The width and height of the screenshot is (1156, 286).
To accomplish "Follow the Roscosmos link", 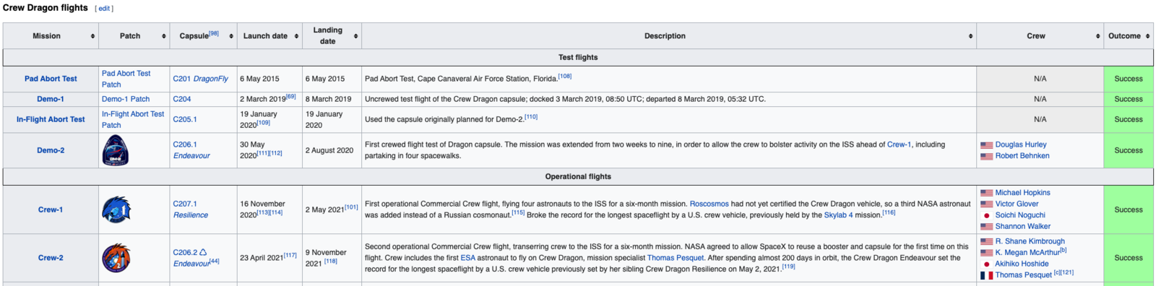I will click(x=709, y=204).
